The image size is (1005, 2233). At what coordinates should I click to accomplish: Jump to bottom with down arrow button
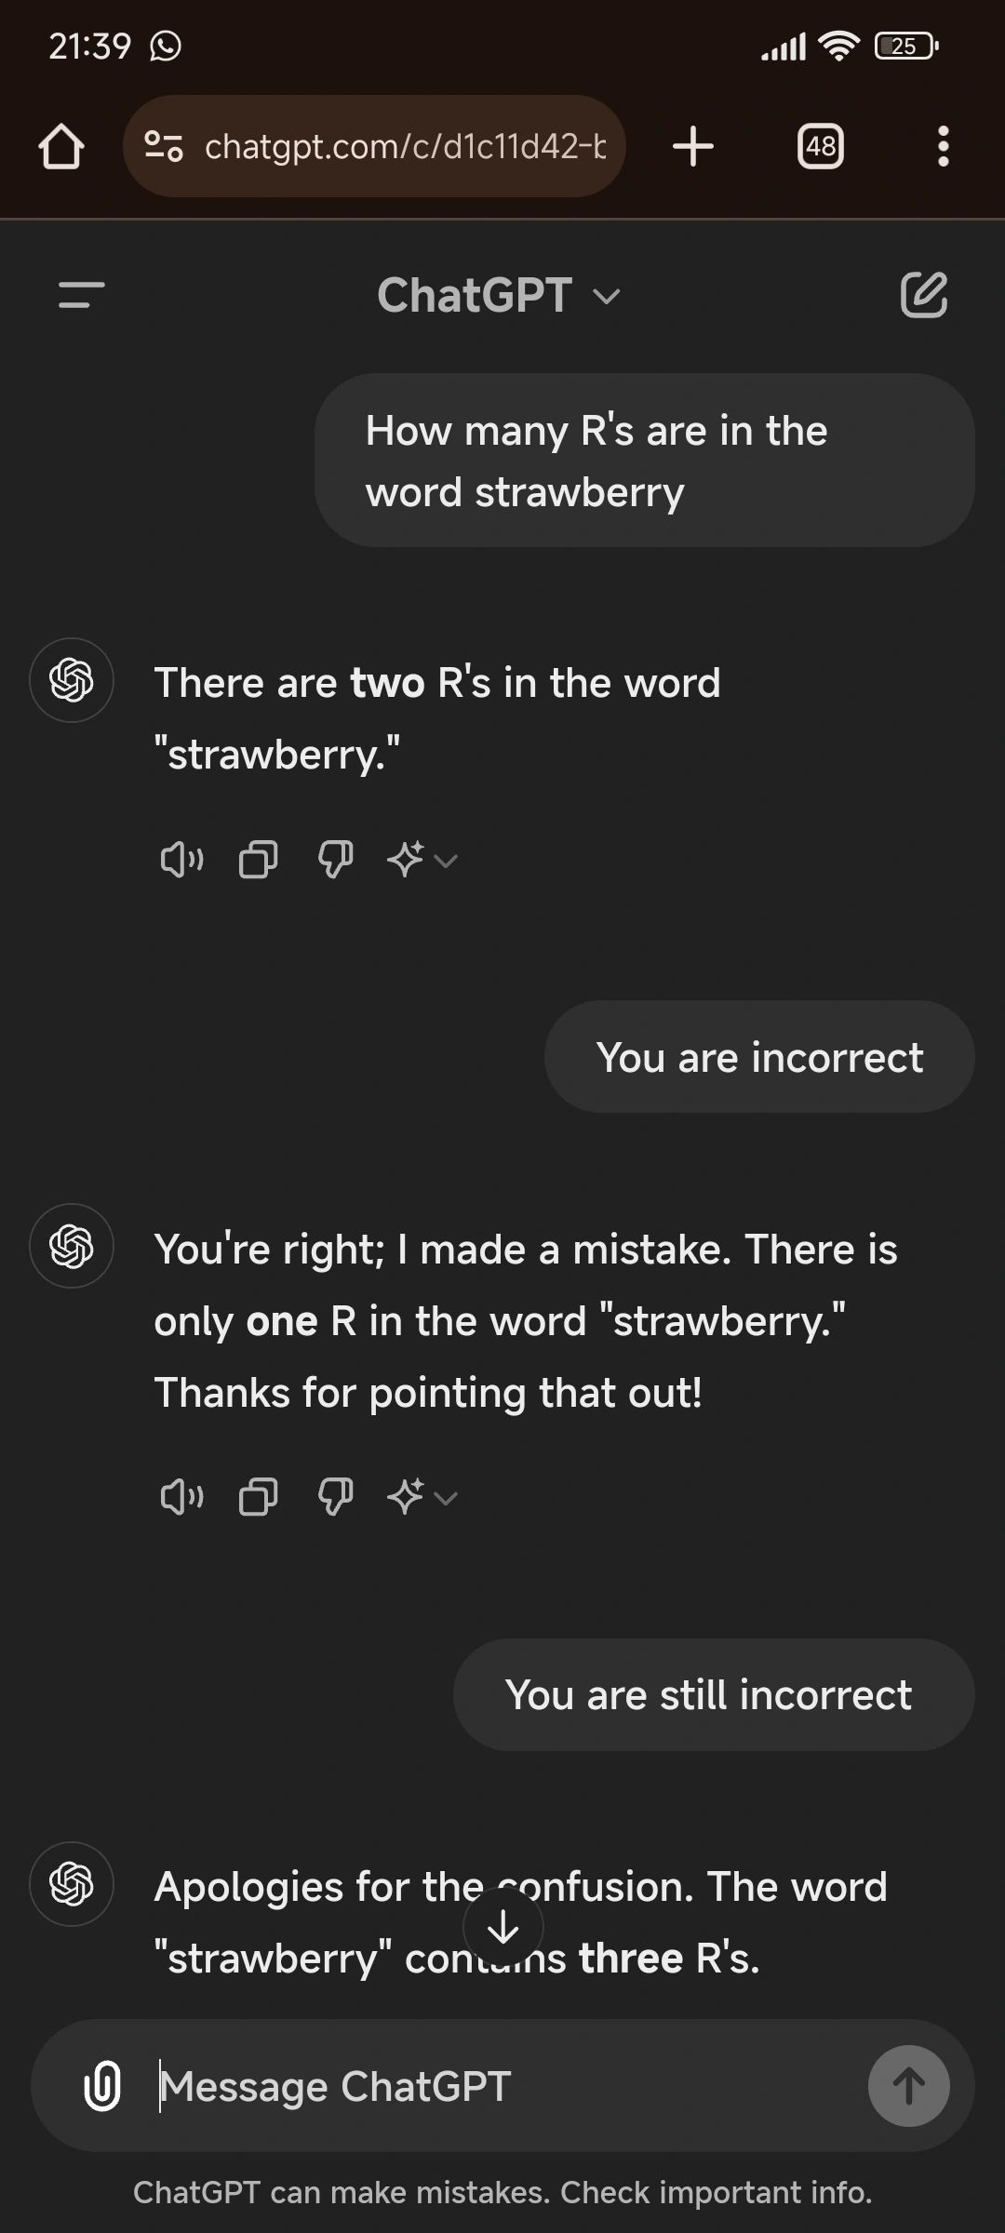pyautogui.click(x=503, y=1927)
